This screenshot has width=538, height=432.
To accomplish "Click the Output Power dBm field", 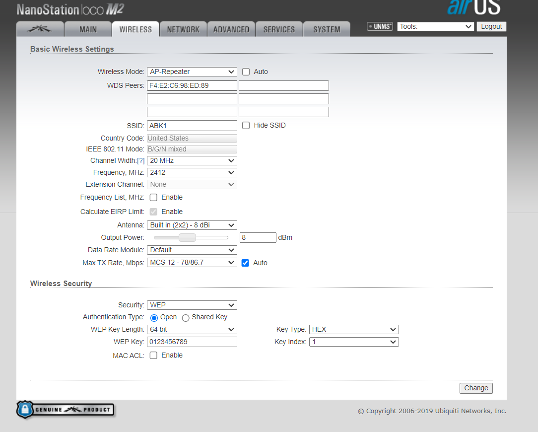I will coord(258,238).
